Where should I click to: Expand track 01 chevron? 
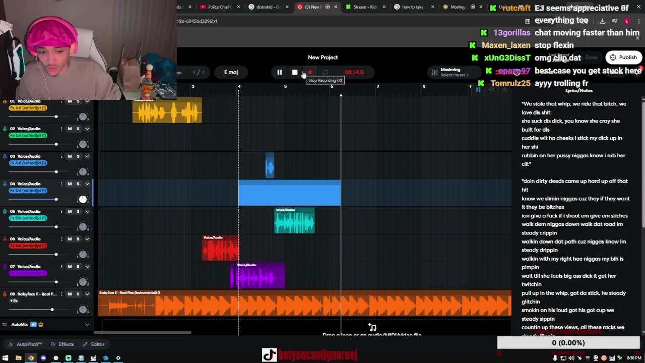(87, 101)
